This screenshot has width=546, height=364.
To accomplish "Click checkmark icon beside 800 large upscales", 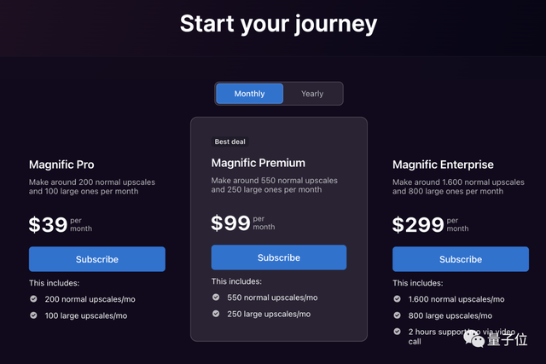I will click(398, 315).
